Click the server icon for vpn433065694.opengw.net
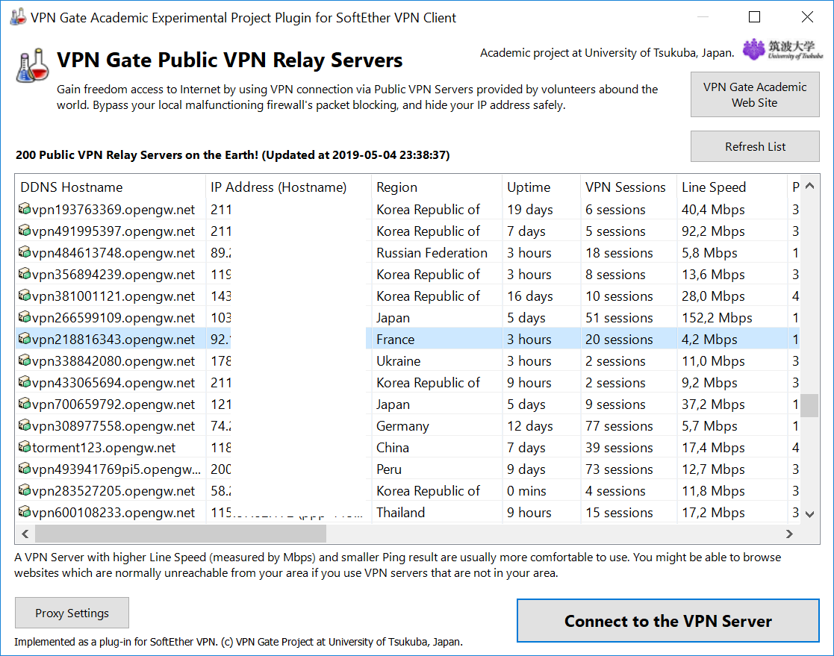 25,382
